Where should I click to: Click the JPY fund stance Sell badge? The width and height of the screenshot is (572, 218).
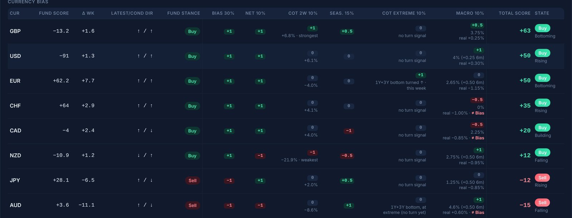(x=192, y=181)
